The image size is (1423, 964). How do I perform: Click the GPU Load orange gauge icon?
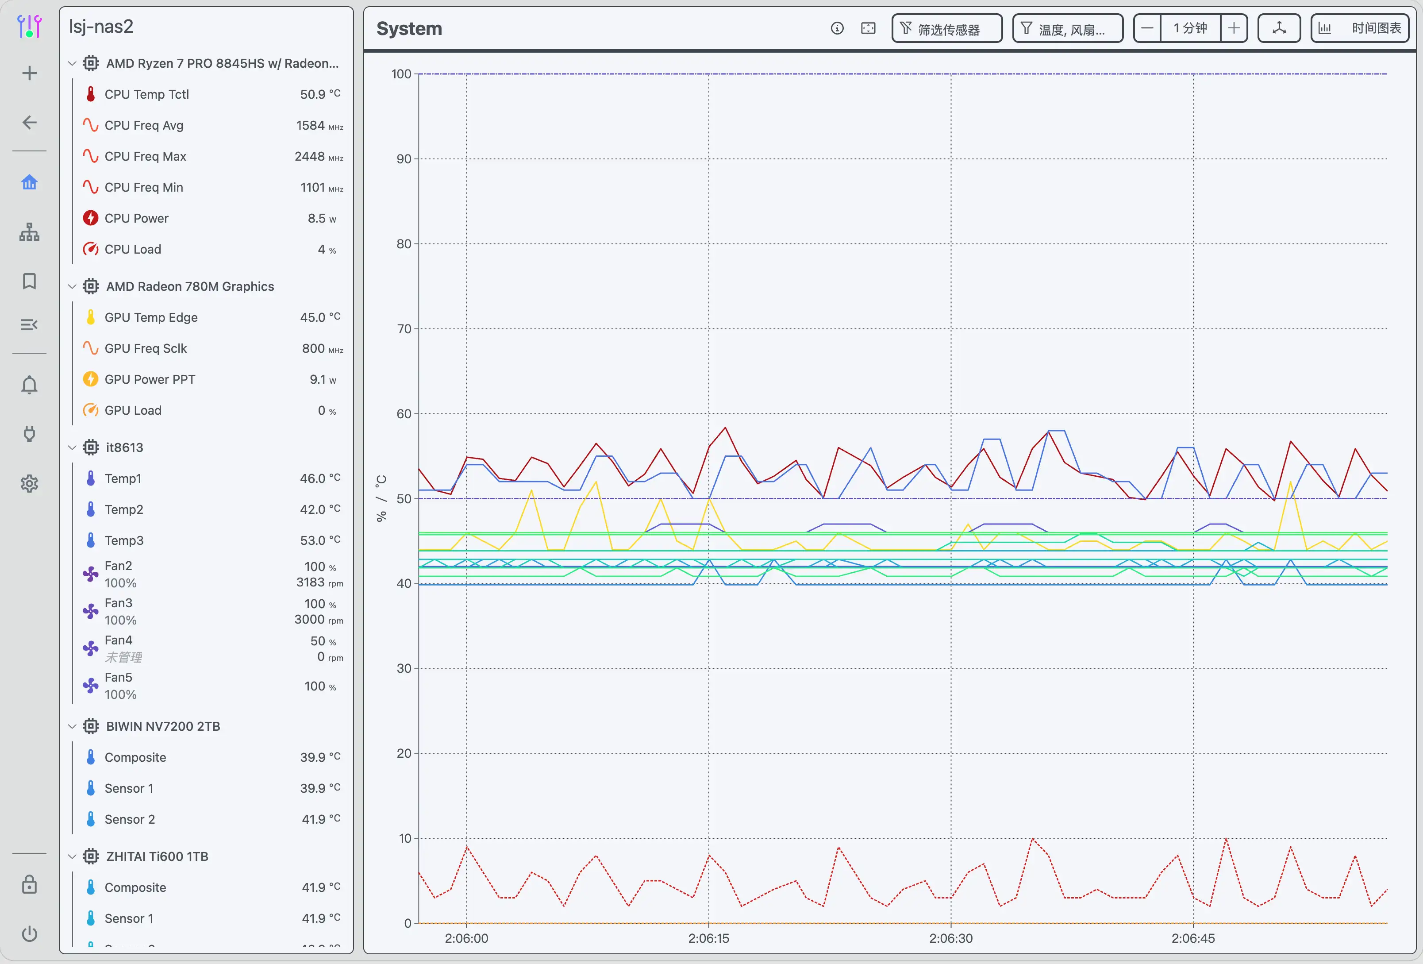click(x=91, y=410)
